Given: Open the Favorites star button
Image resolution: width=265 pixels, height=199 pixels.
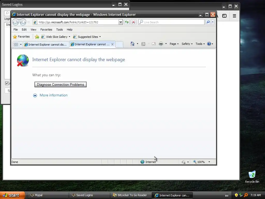Looking at the screenshot, I should click(x=21, y=37).
